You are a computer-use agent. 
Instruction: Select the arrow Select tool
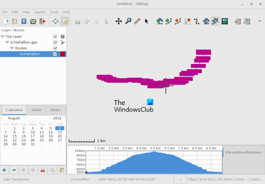coord(147,22)
